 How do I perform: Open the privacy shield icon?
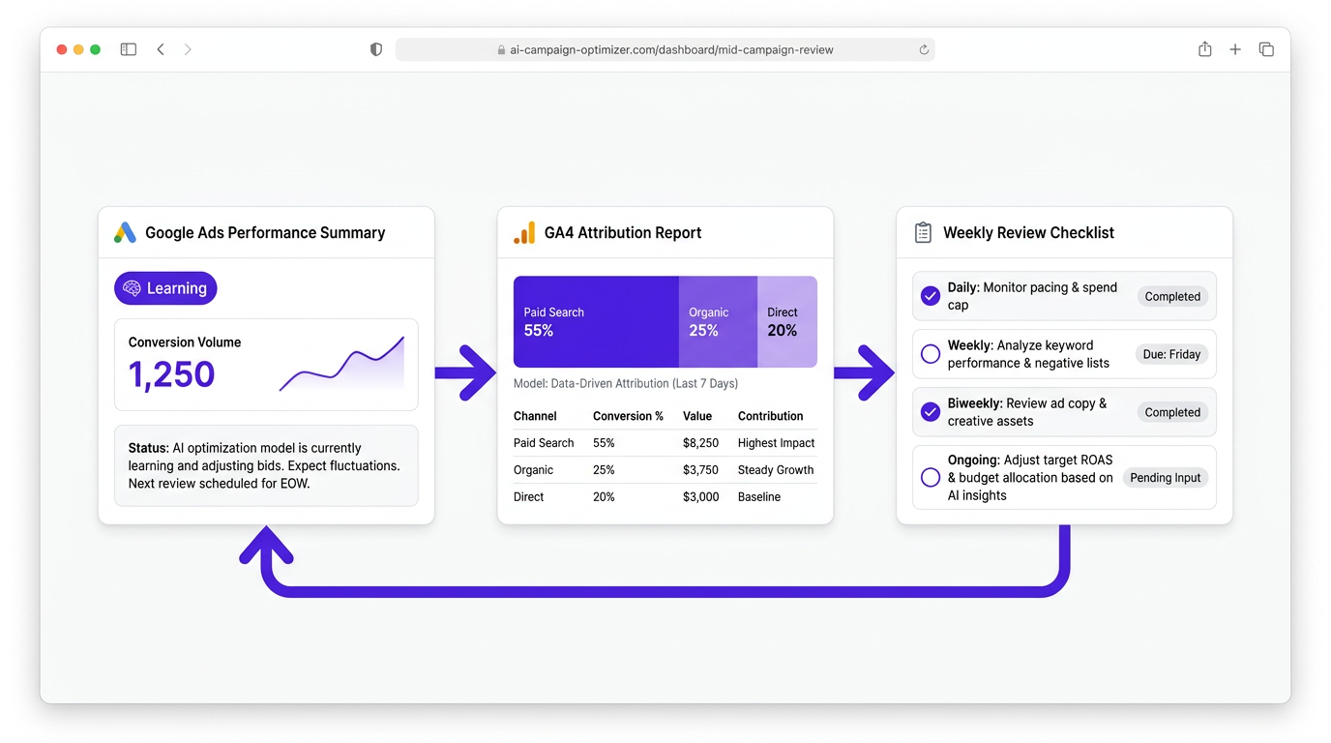(x=376, y=49)
